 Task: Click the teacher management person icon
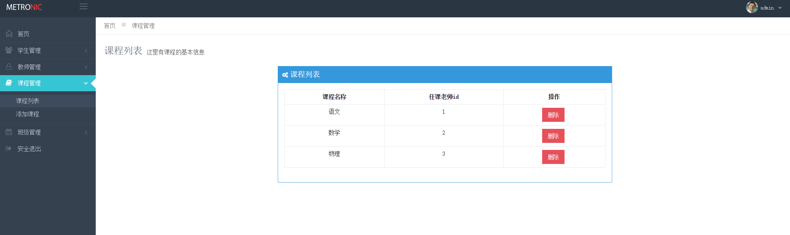coord(9,66)
